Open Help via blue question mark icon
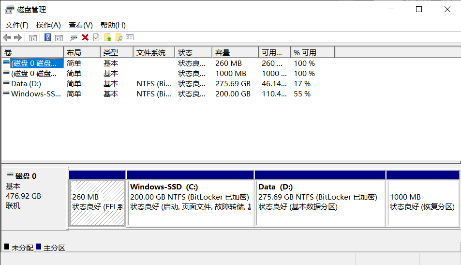Screen dimensions: 461x265 pyautogui.click(x=47, y=38)
